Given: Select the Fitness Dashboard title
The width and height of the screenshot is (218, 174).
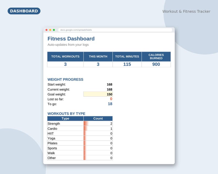Looking at the screenshot, I should [71, 39].
